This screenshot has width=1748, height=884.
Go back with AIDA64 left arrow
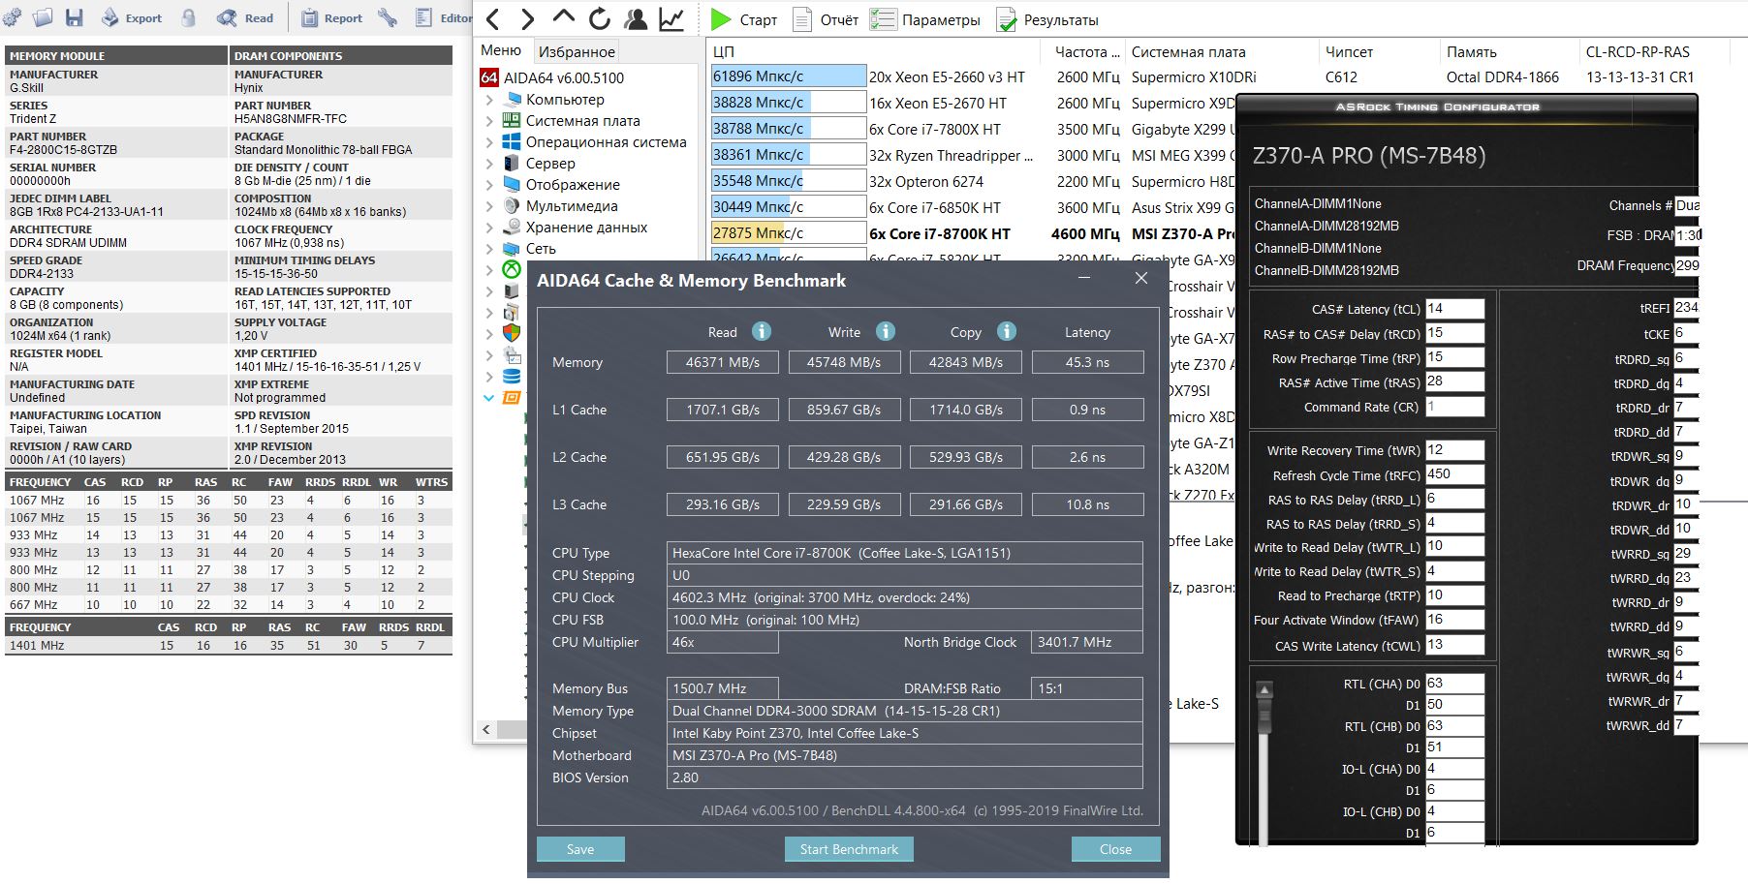click(493, 19)
